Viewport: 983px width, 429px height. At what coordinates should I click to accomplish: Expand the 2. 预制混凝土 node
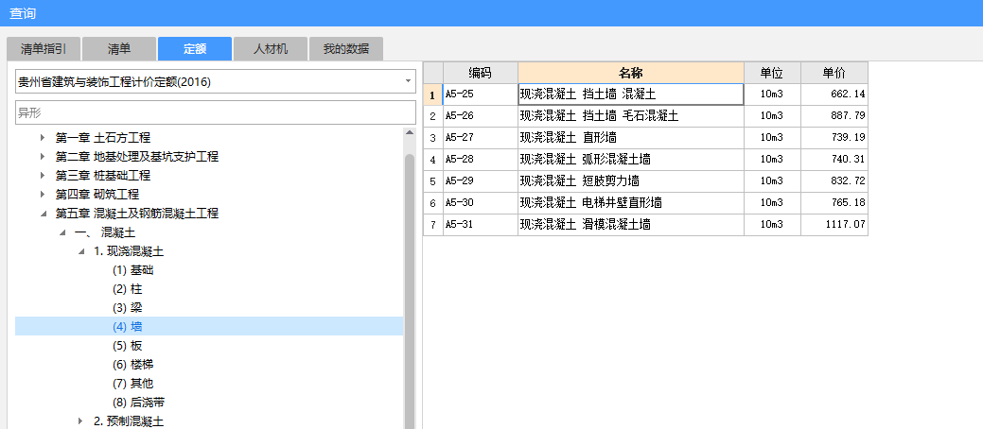80,421
